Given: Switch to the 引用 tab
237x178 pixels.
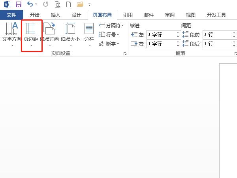Looking at the screenshot, I should [128, 15].
